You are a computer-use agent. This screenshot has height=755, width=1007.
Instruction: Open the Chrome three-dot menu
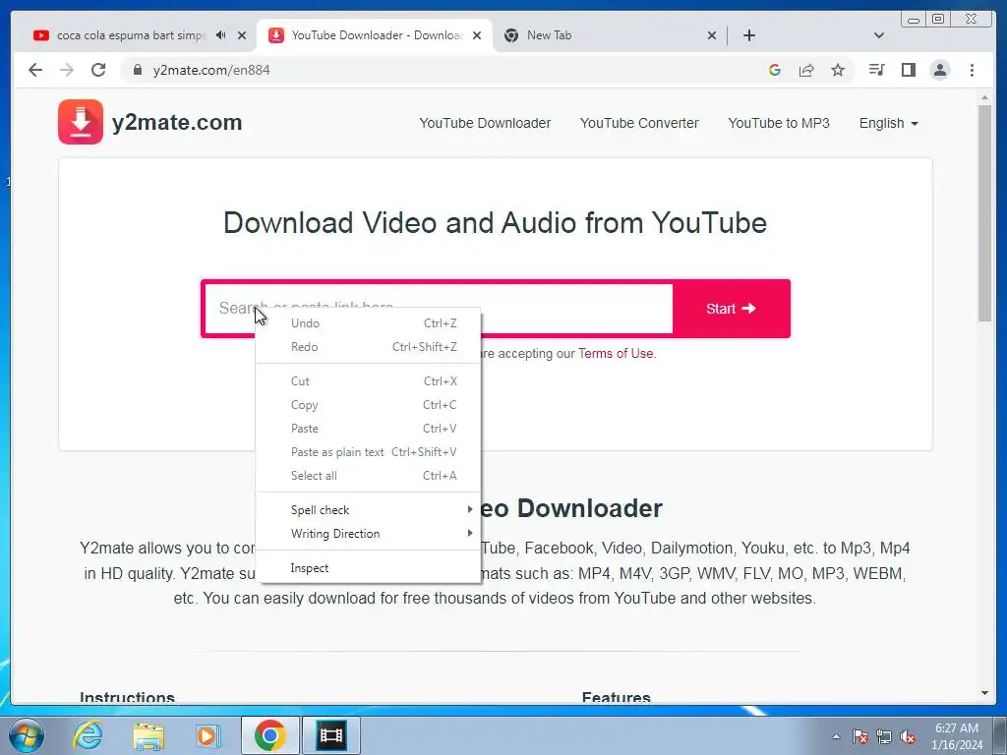coord(972,70)
